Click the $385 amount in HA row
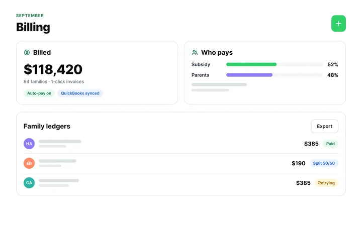Viewport: 362px width, 226px height. (x=311, y=144)
